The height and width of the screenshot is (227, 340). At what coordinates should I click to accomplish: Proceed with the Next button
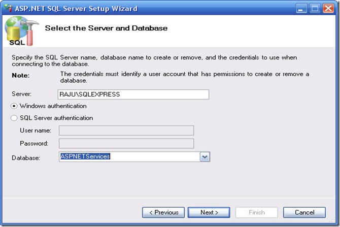coord(209,212)
